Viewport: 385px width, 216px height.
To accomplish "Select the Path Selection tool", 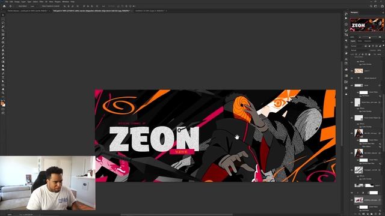I will [3, 82].
